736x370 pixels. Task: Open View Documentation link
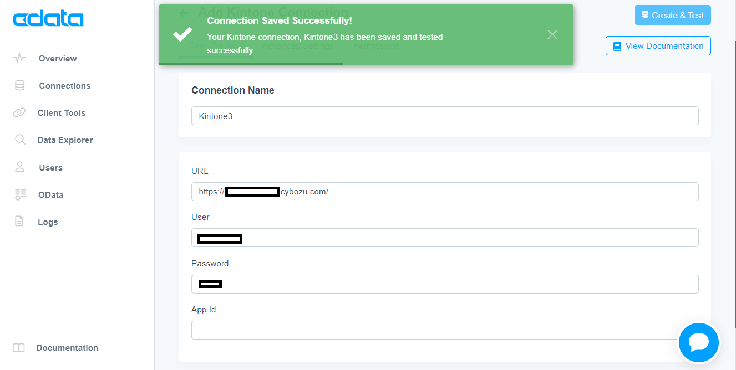(x=658, y=46)
